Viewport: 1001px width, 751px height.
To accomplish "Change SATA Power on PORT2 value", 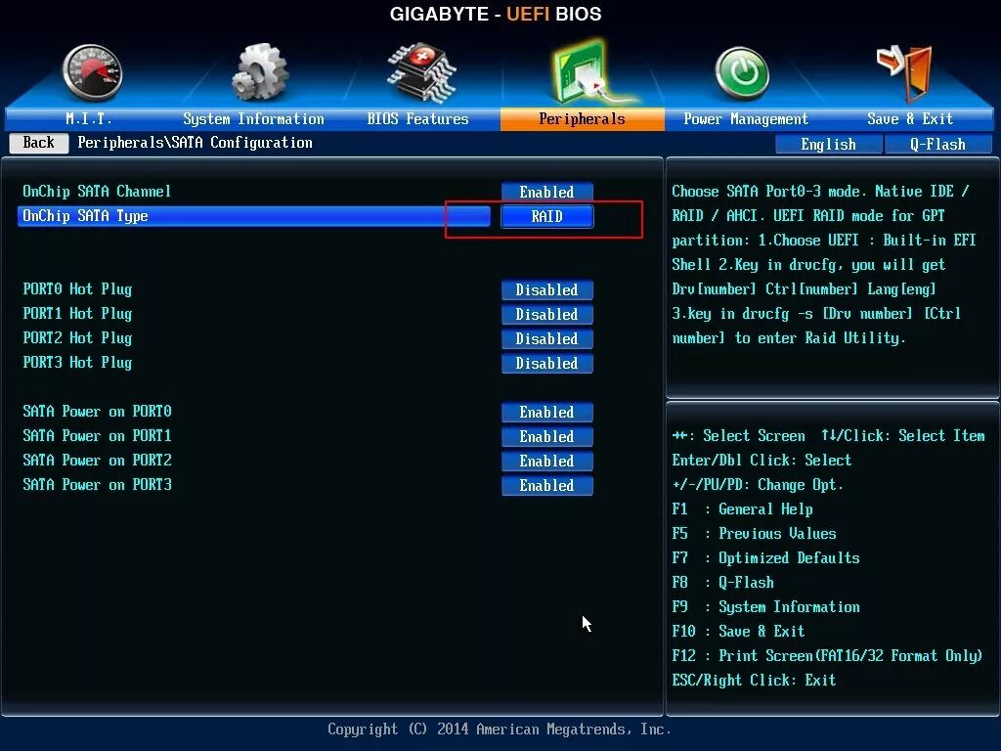I will click(547, 462).
